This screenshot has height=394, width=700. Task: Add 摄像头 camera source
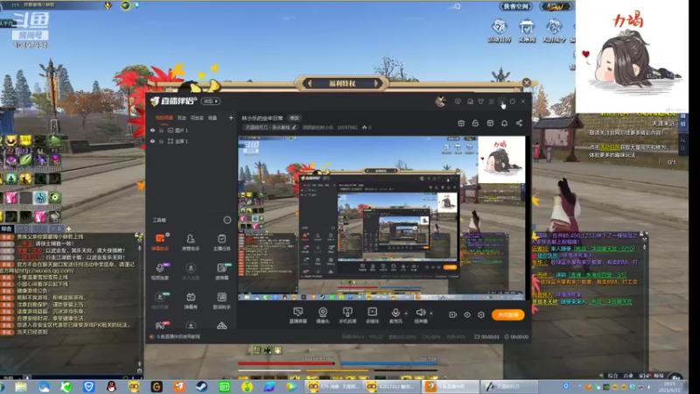coord(323,315)
